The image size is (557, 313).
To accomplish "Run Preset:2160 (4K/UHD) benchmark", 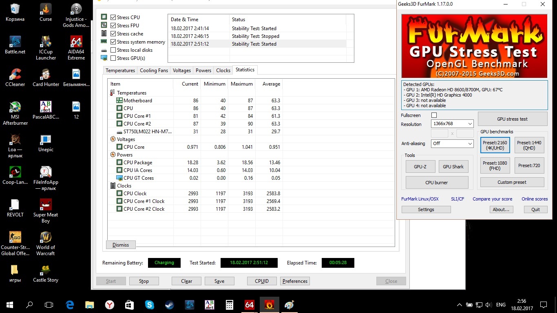I will tap(495, 145).
